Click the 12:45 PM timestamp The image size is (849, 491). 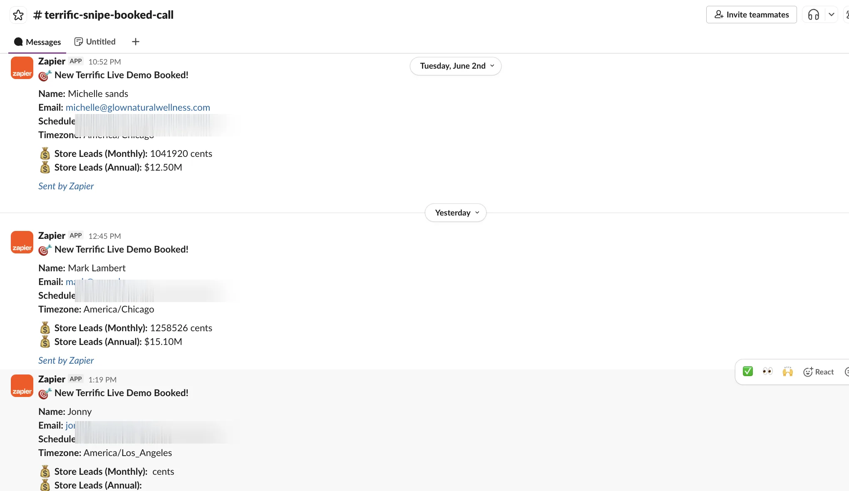tap(104, 236)
